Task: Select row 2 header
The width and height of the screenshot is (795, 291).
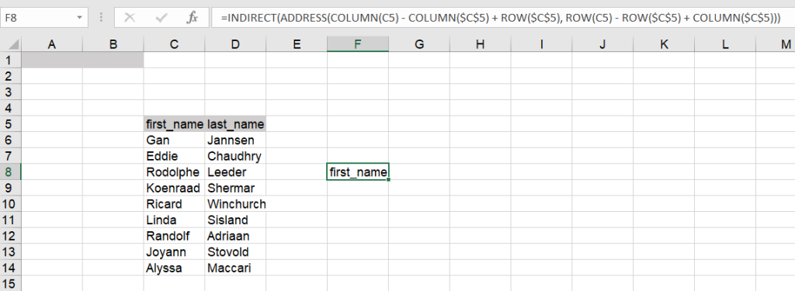Action: click(10, 76)
